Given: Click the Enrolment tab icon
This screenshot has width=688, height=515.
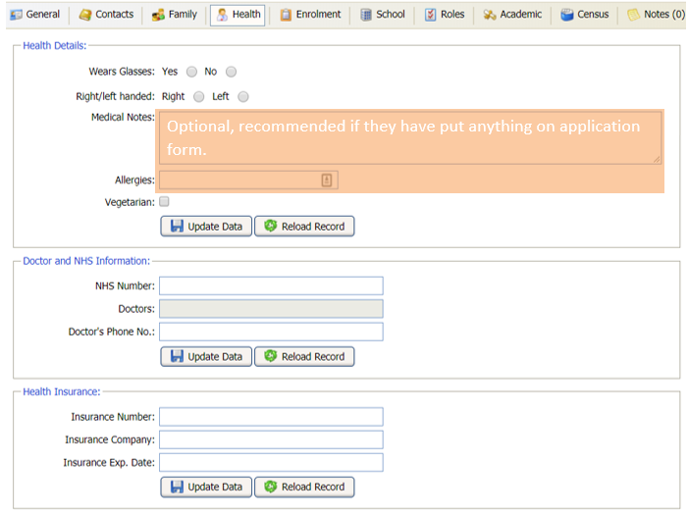Looking at the screenshot, I should coord(286,15).
